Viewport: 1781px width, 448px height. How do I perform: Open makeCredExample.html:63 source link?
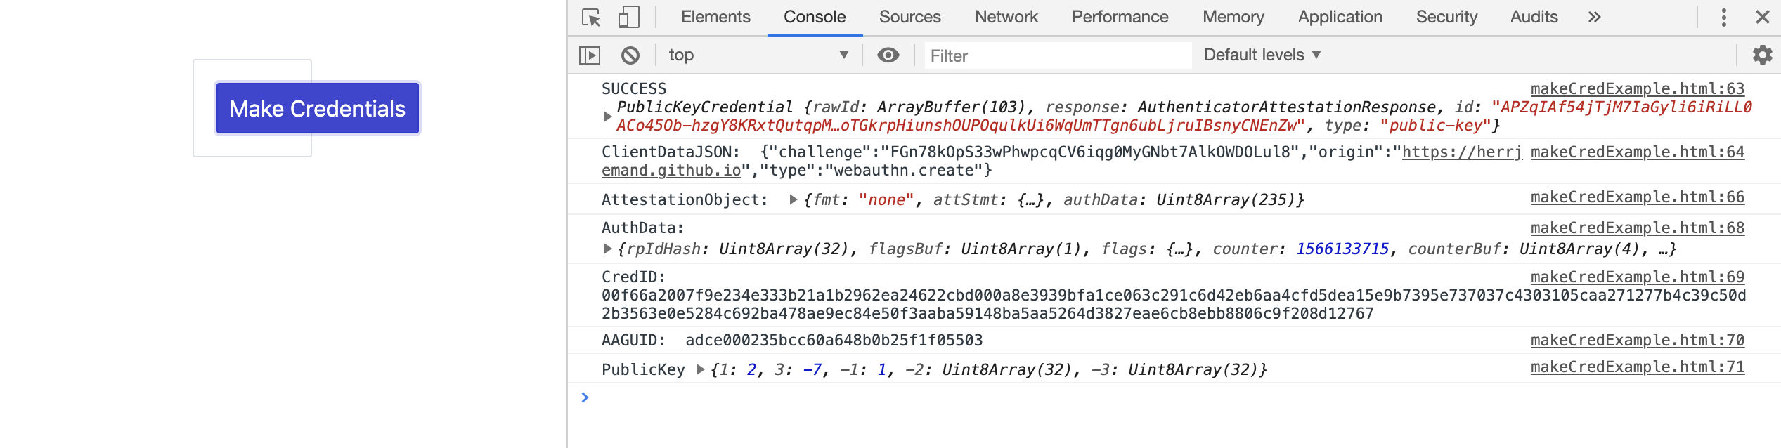coord(1637,88)
